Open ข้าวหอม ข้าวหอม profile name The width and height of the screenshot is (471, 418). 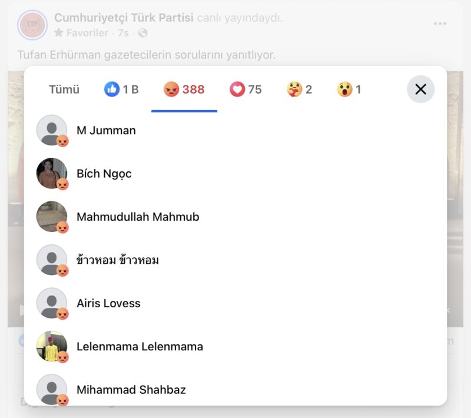[x=118, y=260]
